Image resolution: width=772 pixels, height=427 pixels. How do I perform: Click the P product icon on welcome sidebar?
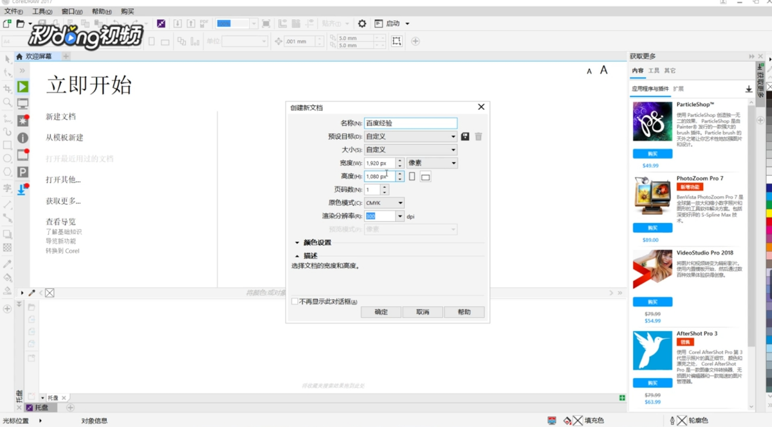(23, 172)
